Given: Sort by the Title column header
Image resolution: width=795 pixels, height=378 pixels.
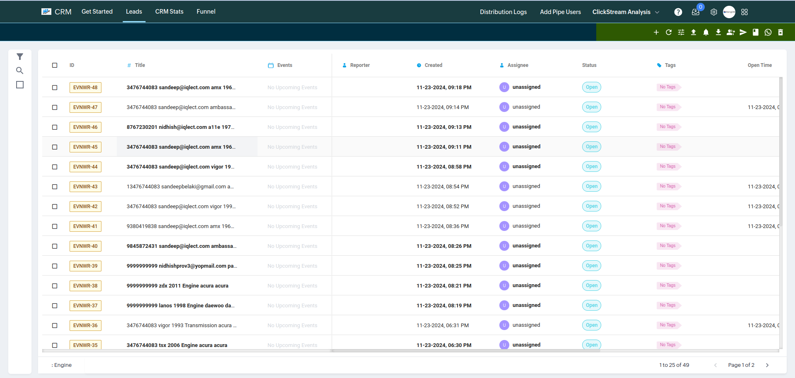Looking at the screenshot, I should 140,65.
